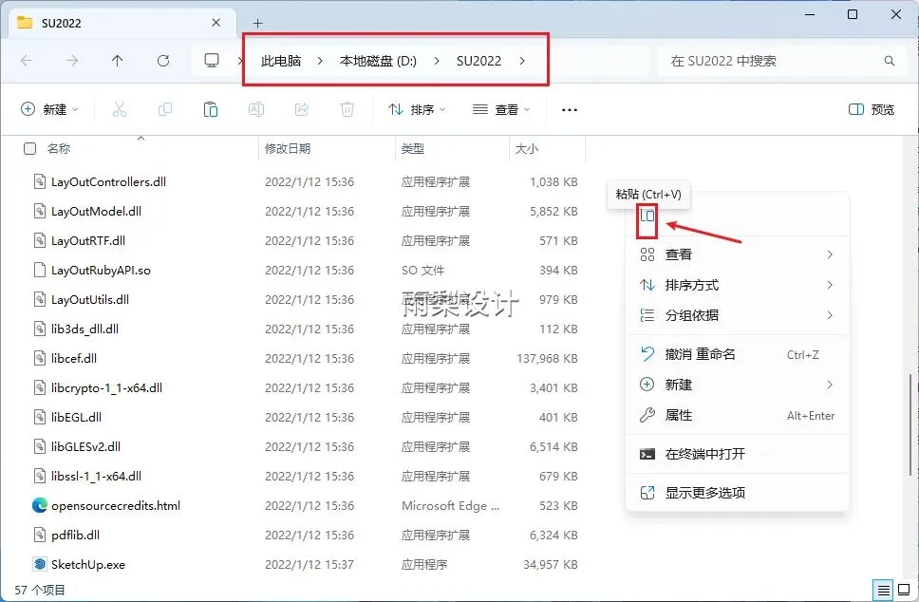Choose 撤消 重命名 in context menu
This screenshot has width=919, height=602.
(738, 354)
